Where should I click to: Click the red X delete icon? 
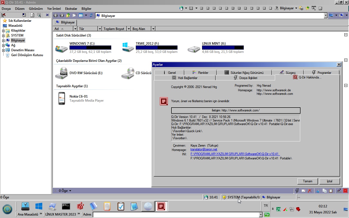tap(310, 191)
